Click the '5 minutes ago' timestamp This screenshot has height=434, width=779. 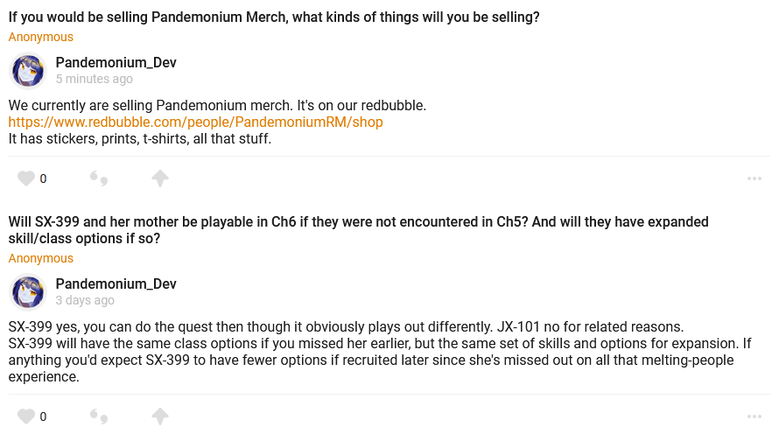(x=95, y=79)
